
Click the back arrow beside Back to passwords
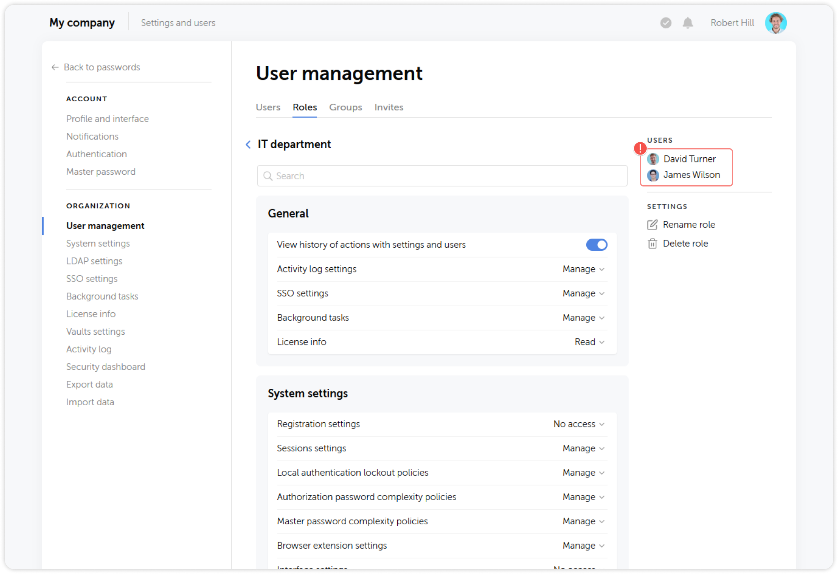coord(55,67)
